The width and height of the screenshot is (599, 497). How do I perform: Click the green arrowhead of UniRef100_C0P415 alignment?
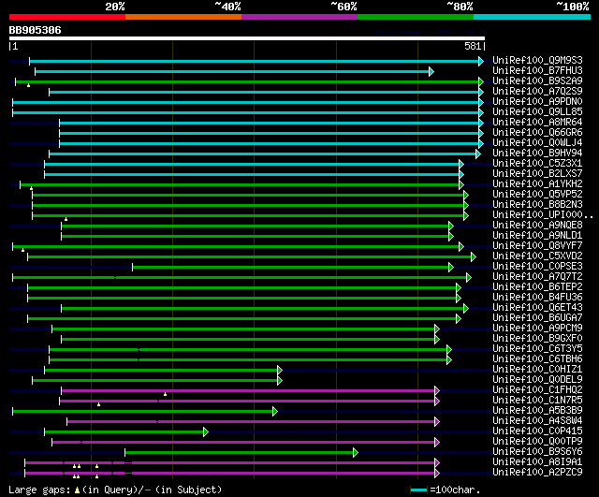click(206, 432)
